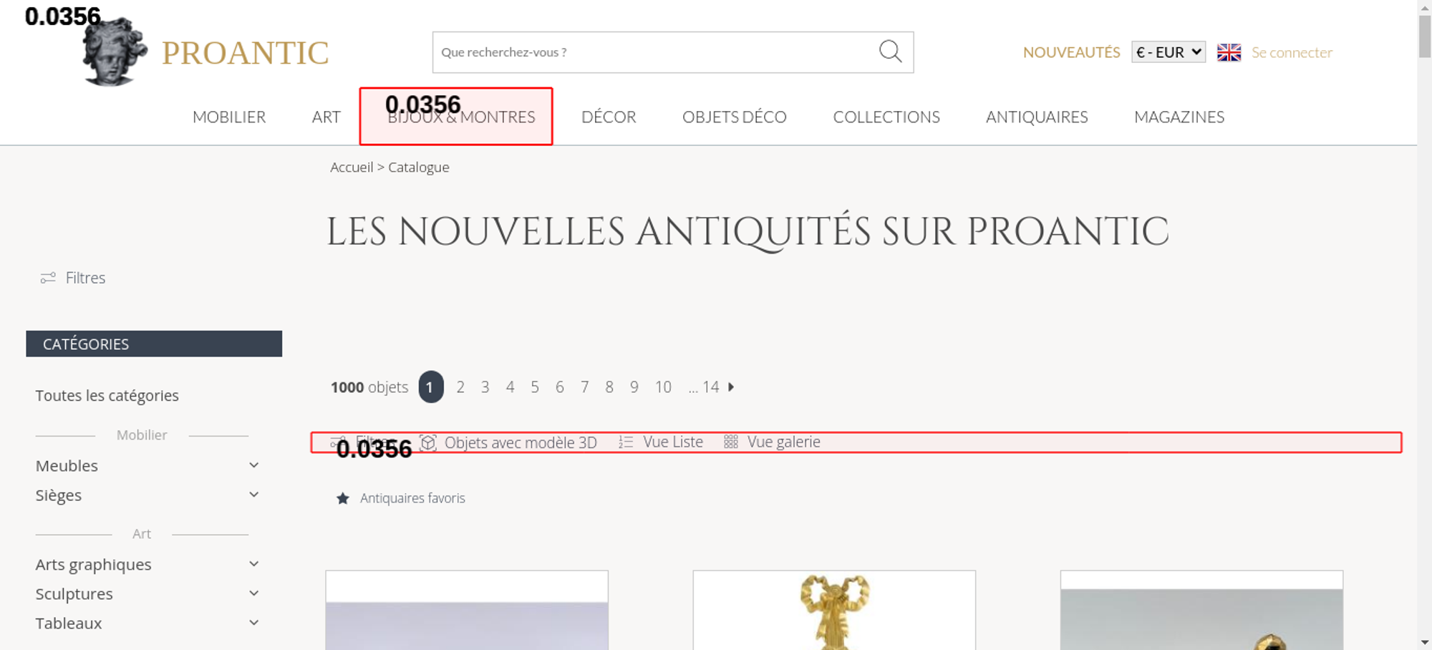Click the search input field

point(652,52)
